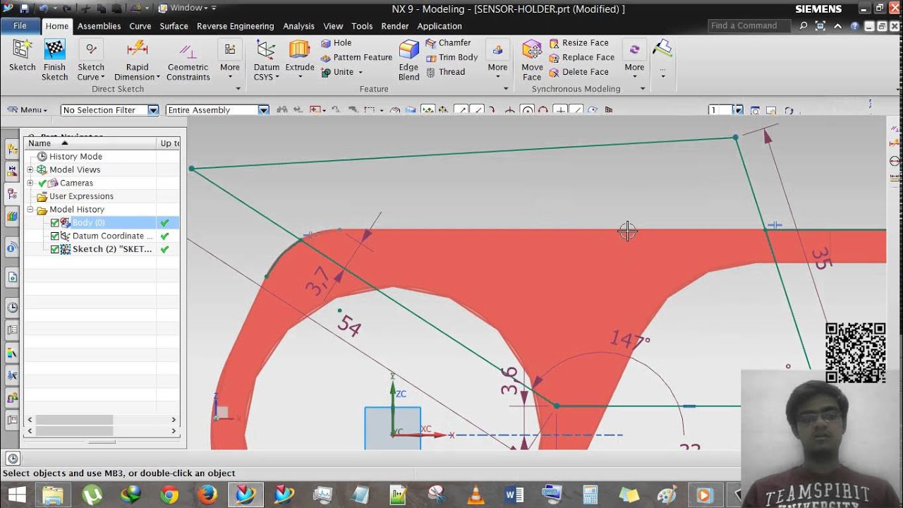Expand the Model Views node
The height and width of the screenshot is (508, 903).
[30, 170]
